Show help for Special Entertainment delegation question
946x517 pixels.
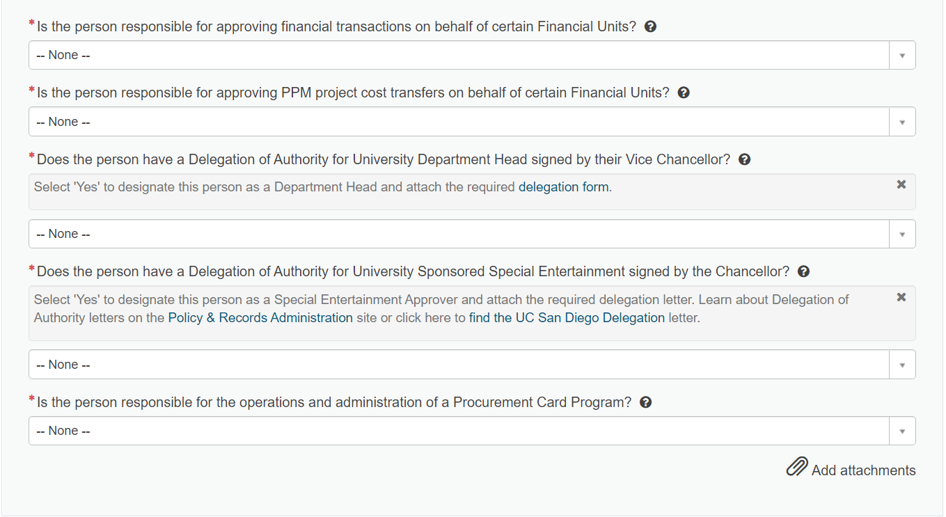click(x=803, y=271)
